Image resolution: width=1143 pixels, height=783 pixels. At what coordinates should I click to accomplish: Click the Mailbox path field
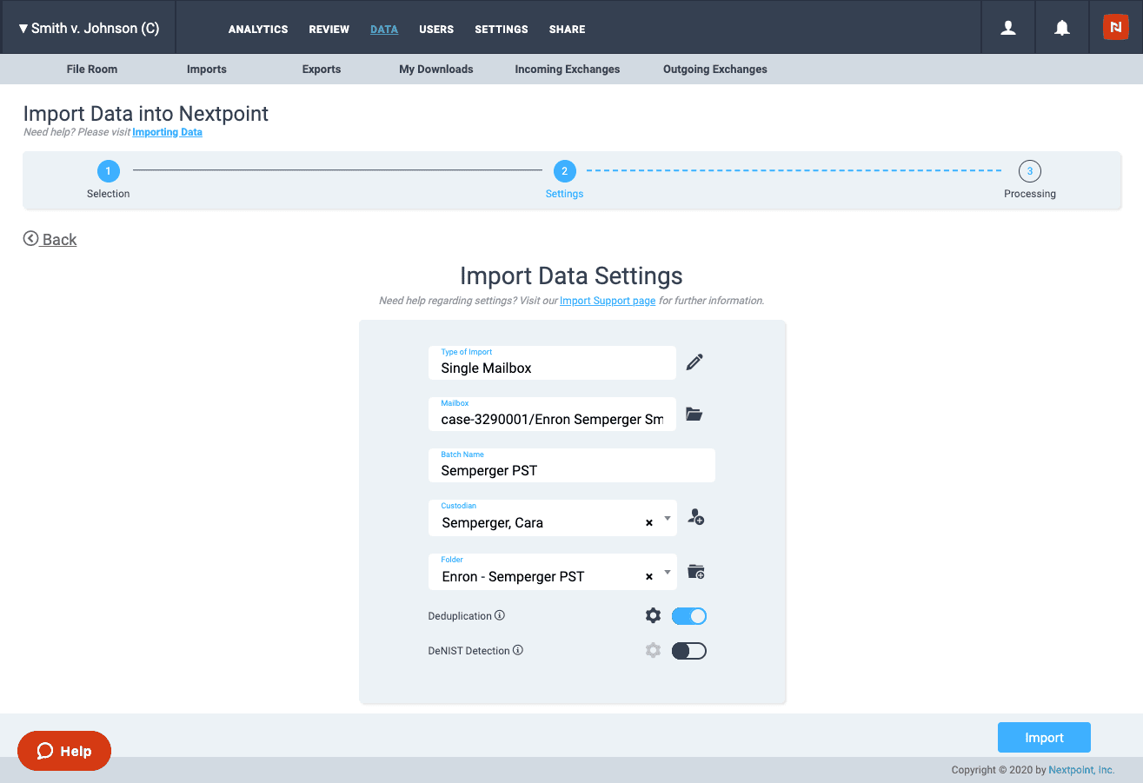pyautogui.click(x=552, y=414)
